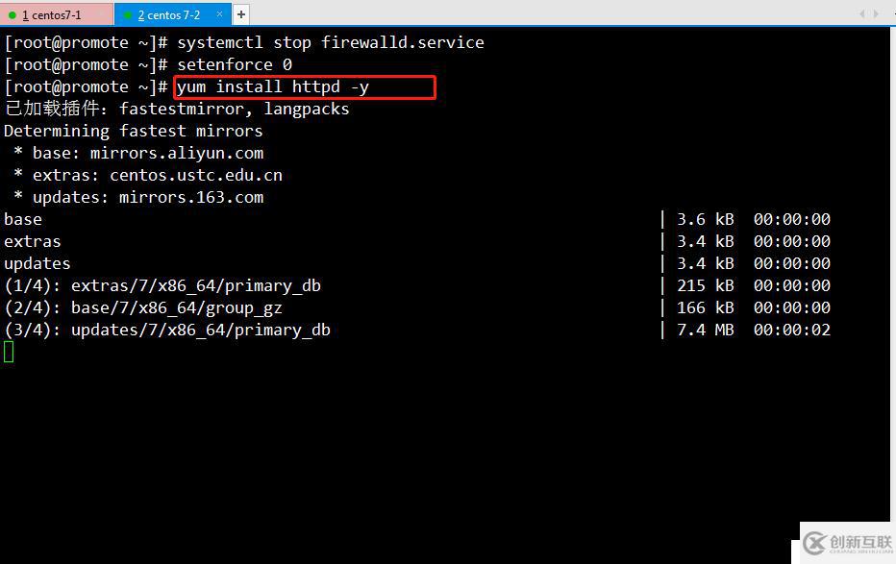Click green status dot on centos7-1 tab
This screenshot has width=896, height=564.
click(12, 15)
